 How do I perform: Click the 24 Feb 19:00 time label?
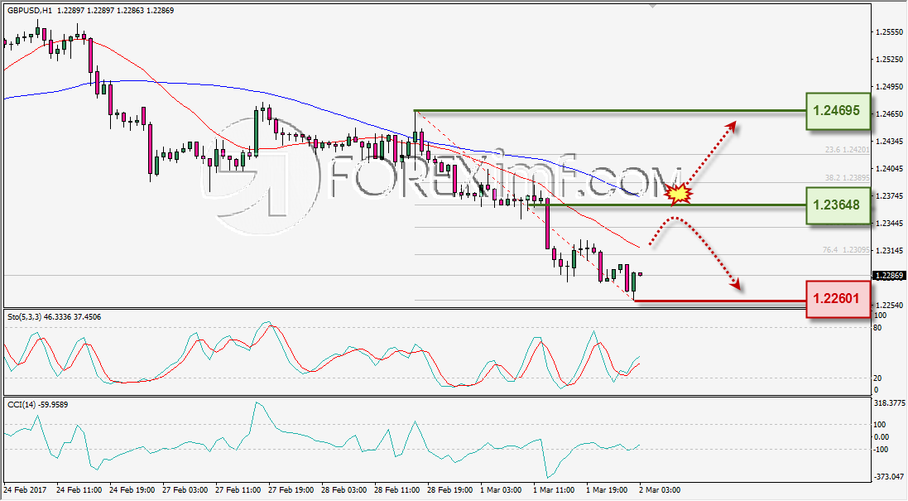pyautogui.click(x=132, y=490)
